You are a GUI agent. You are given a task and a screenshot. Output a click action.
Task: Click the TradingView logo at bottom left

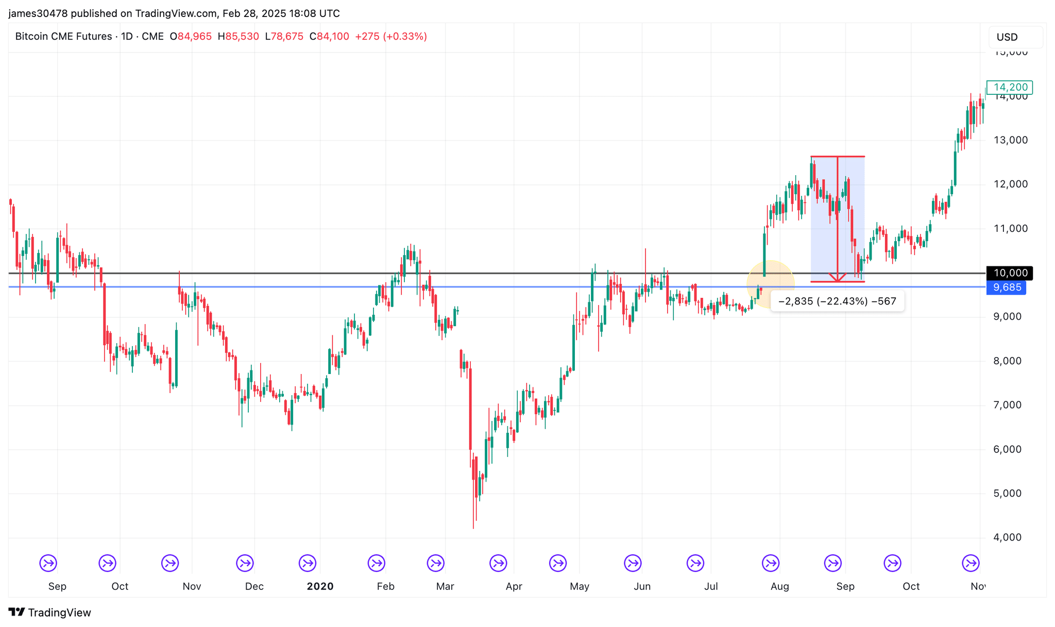click(x=49, y=613)
